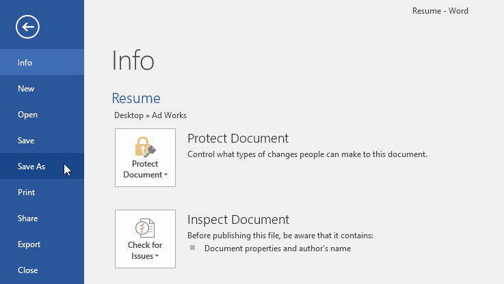Click the back arrow to return to document
This screenshot has height=284, width=504.
[28, 27]
